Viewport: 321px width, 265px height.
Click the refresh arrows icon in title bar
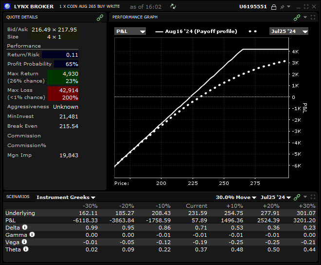(173, 7)
